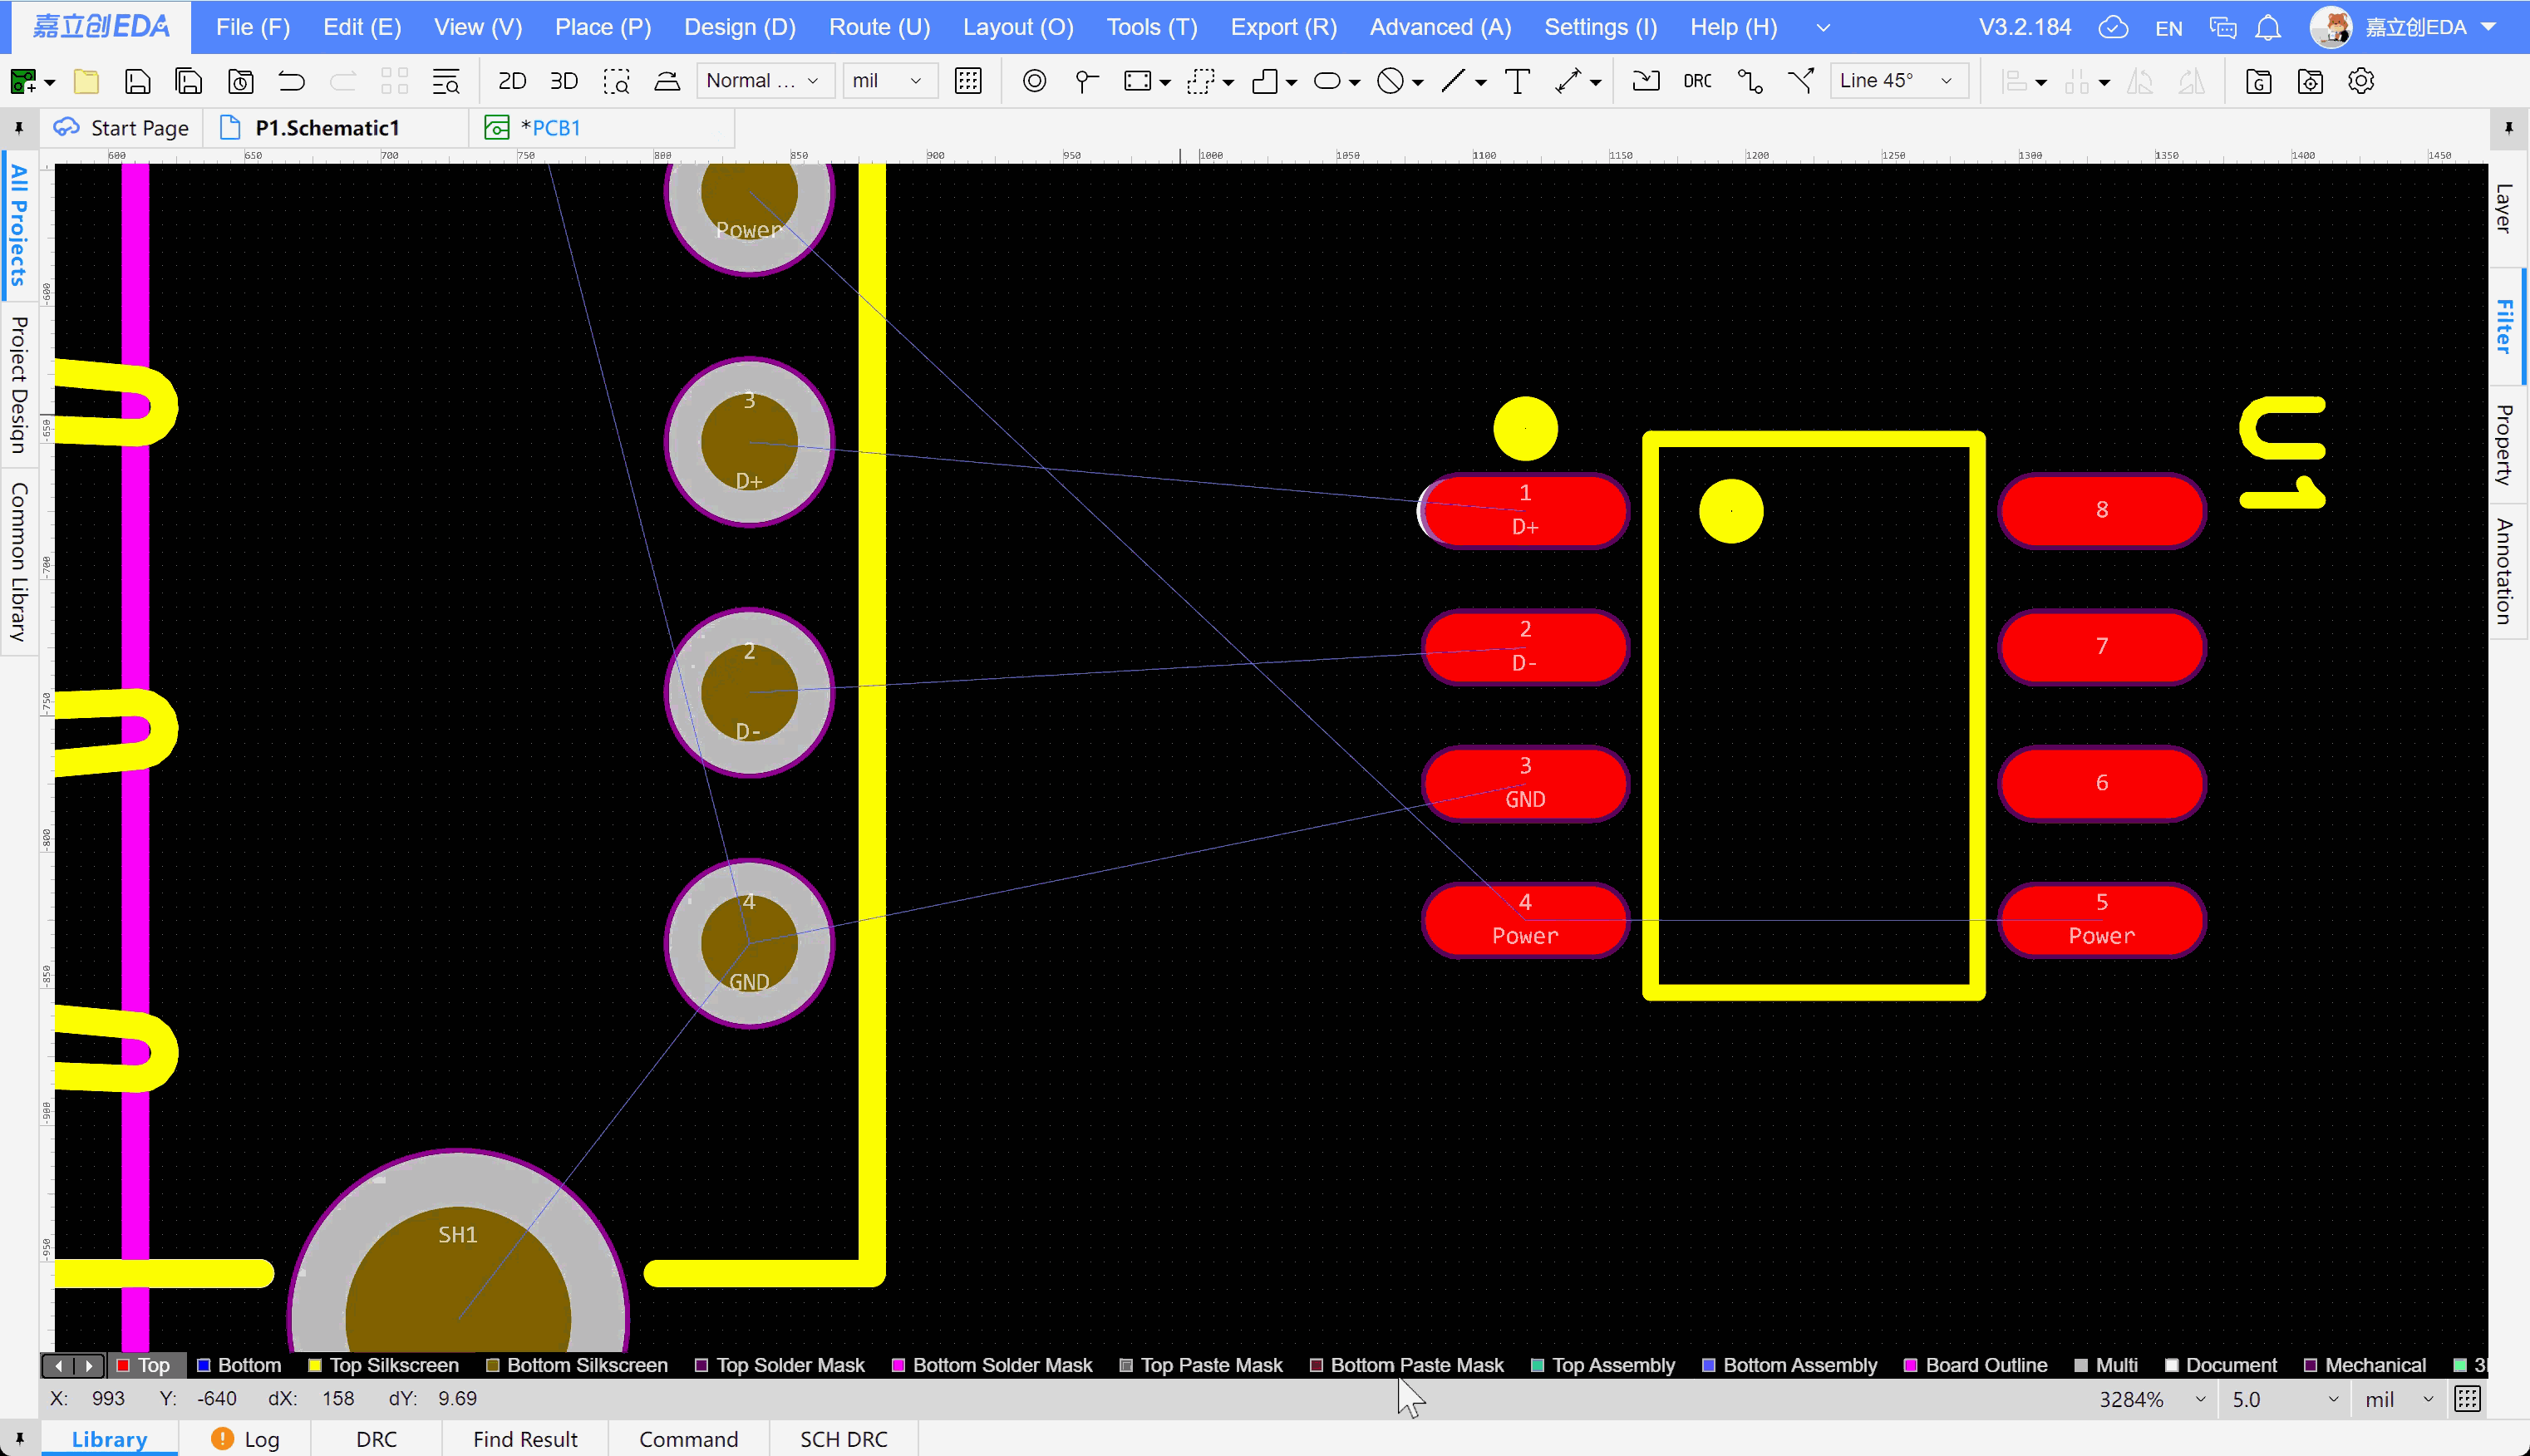Select the Text tool

click(1517, 81)
